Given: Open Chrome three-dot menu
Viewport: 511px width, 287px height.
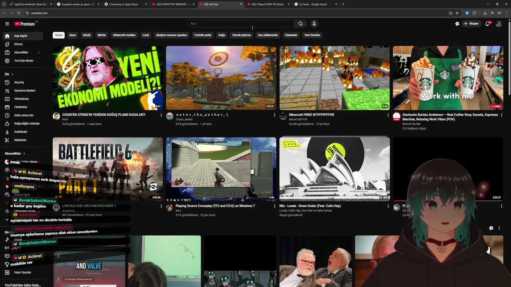Looking at the screenshot, I should 506,13.
